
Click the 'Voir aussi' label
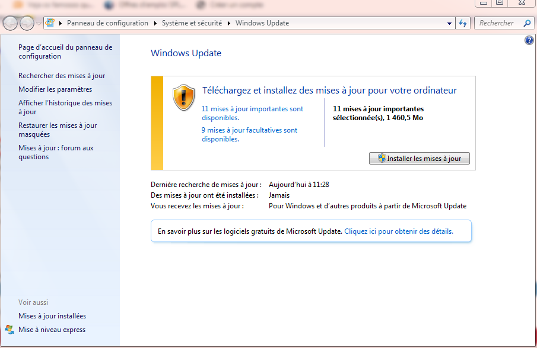[x=33, y=302]
